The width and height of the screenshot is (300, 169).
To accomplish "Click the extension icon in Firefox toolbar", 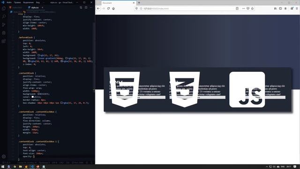I will (292, 8).
